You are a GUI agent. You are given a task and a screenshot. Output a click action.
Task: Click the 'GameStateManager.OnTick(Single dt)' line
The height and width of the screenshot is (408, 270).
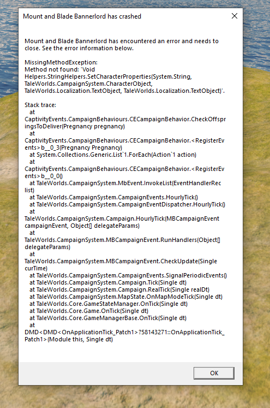pos(109,304)
